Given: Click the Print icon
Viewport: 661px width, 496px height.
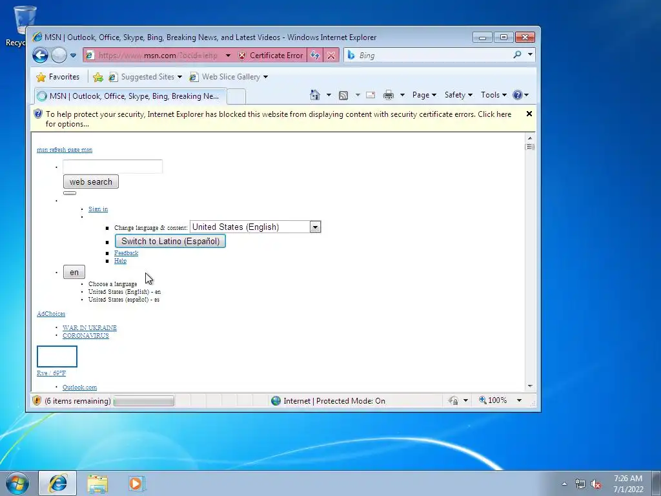Looking at the screenshot, I should click(388, 95).
